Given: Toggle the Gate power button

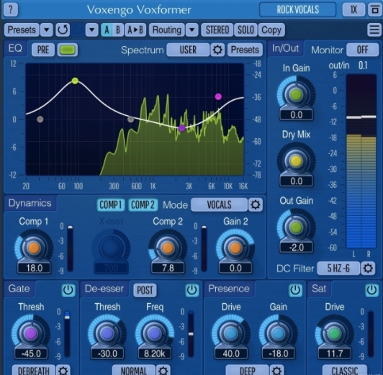Looking at the screenshot, I should 68,290.
